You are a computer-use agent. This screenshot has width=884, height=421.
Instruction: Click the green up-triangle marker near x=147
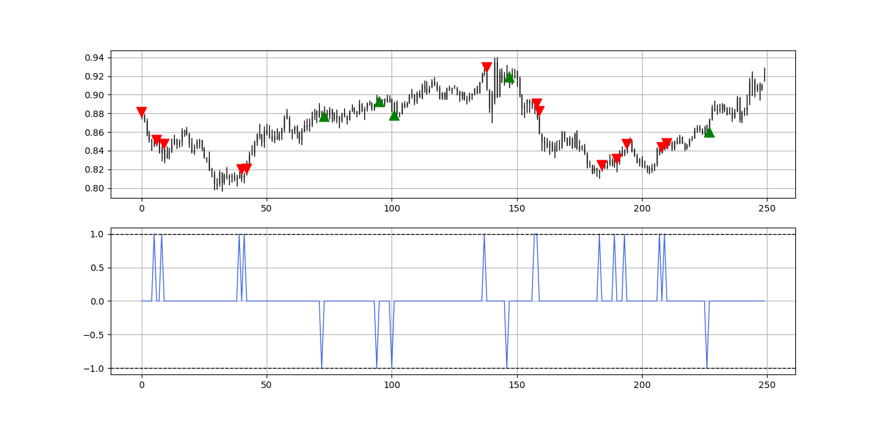tap(509, 77)
